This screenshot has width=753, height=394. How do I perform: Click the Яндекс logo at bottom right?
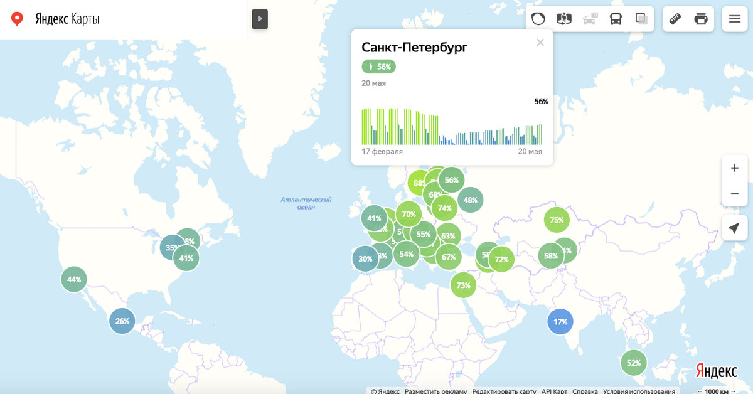click(x=716, y=371)
